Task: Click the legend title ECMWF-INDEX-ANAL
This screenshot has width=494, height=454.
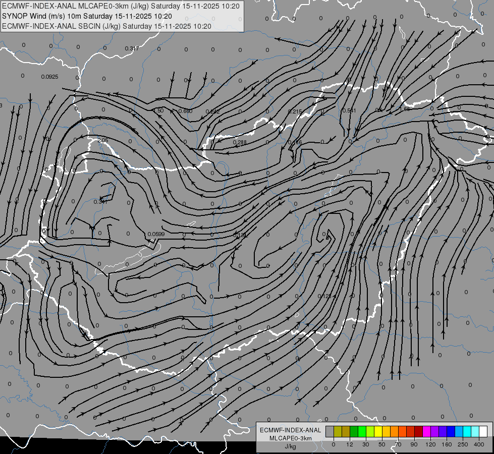Action: point(291,430)
